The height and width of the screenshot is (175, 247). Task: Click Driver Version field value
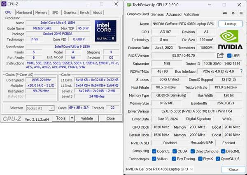click(x=197, y=111)
